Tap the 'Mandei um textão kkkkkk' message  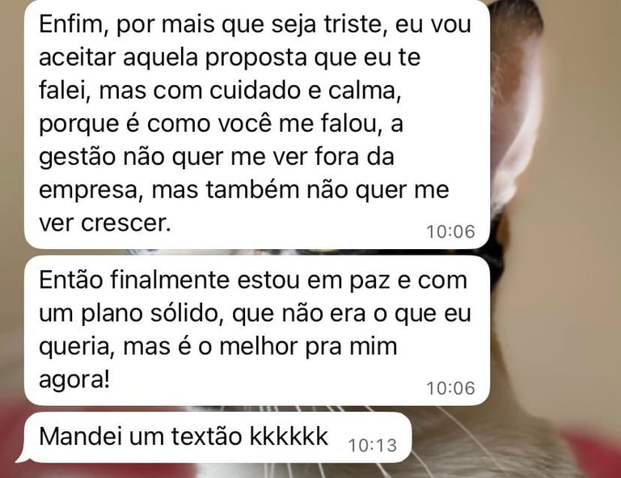(x=216, y=438)
